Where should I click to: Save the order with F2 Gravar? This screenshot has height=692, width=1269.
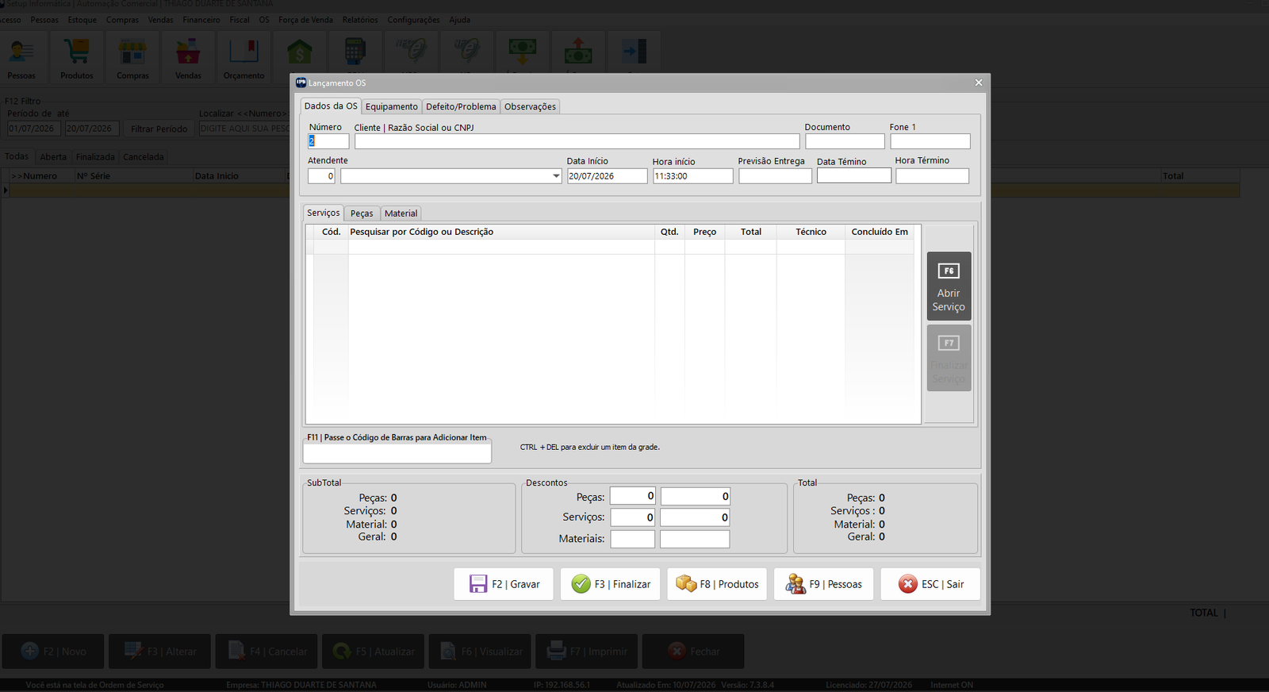click(504, 584)
